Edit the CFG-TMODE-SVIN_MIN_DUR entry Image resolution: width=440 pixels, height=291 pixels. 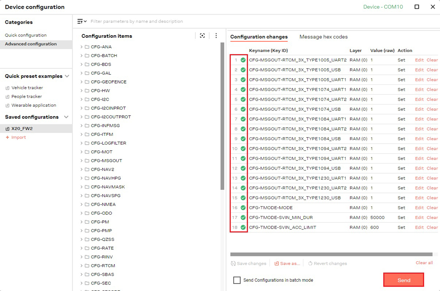coord(419,218)
